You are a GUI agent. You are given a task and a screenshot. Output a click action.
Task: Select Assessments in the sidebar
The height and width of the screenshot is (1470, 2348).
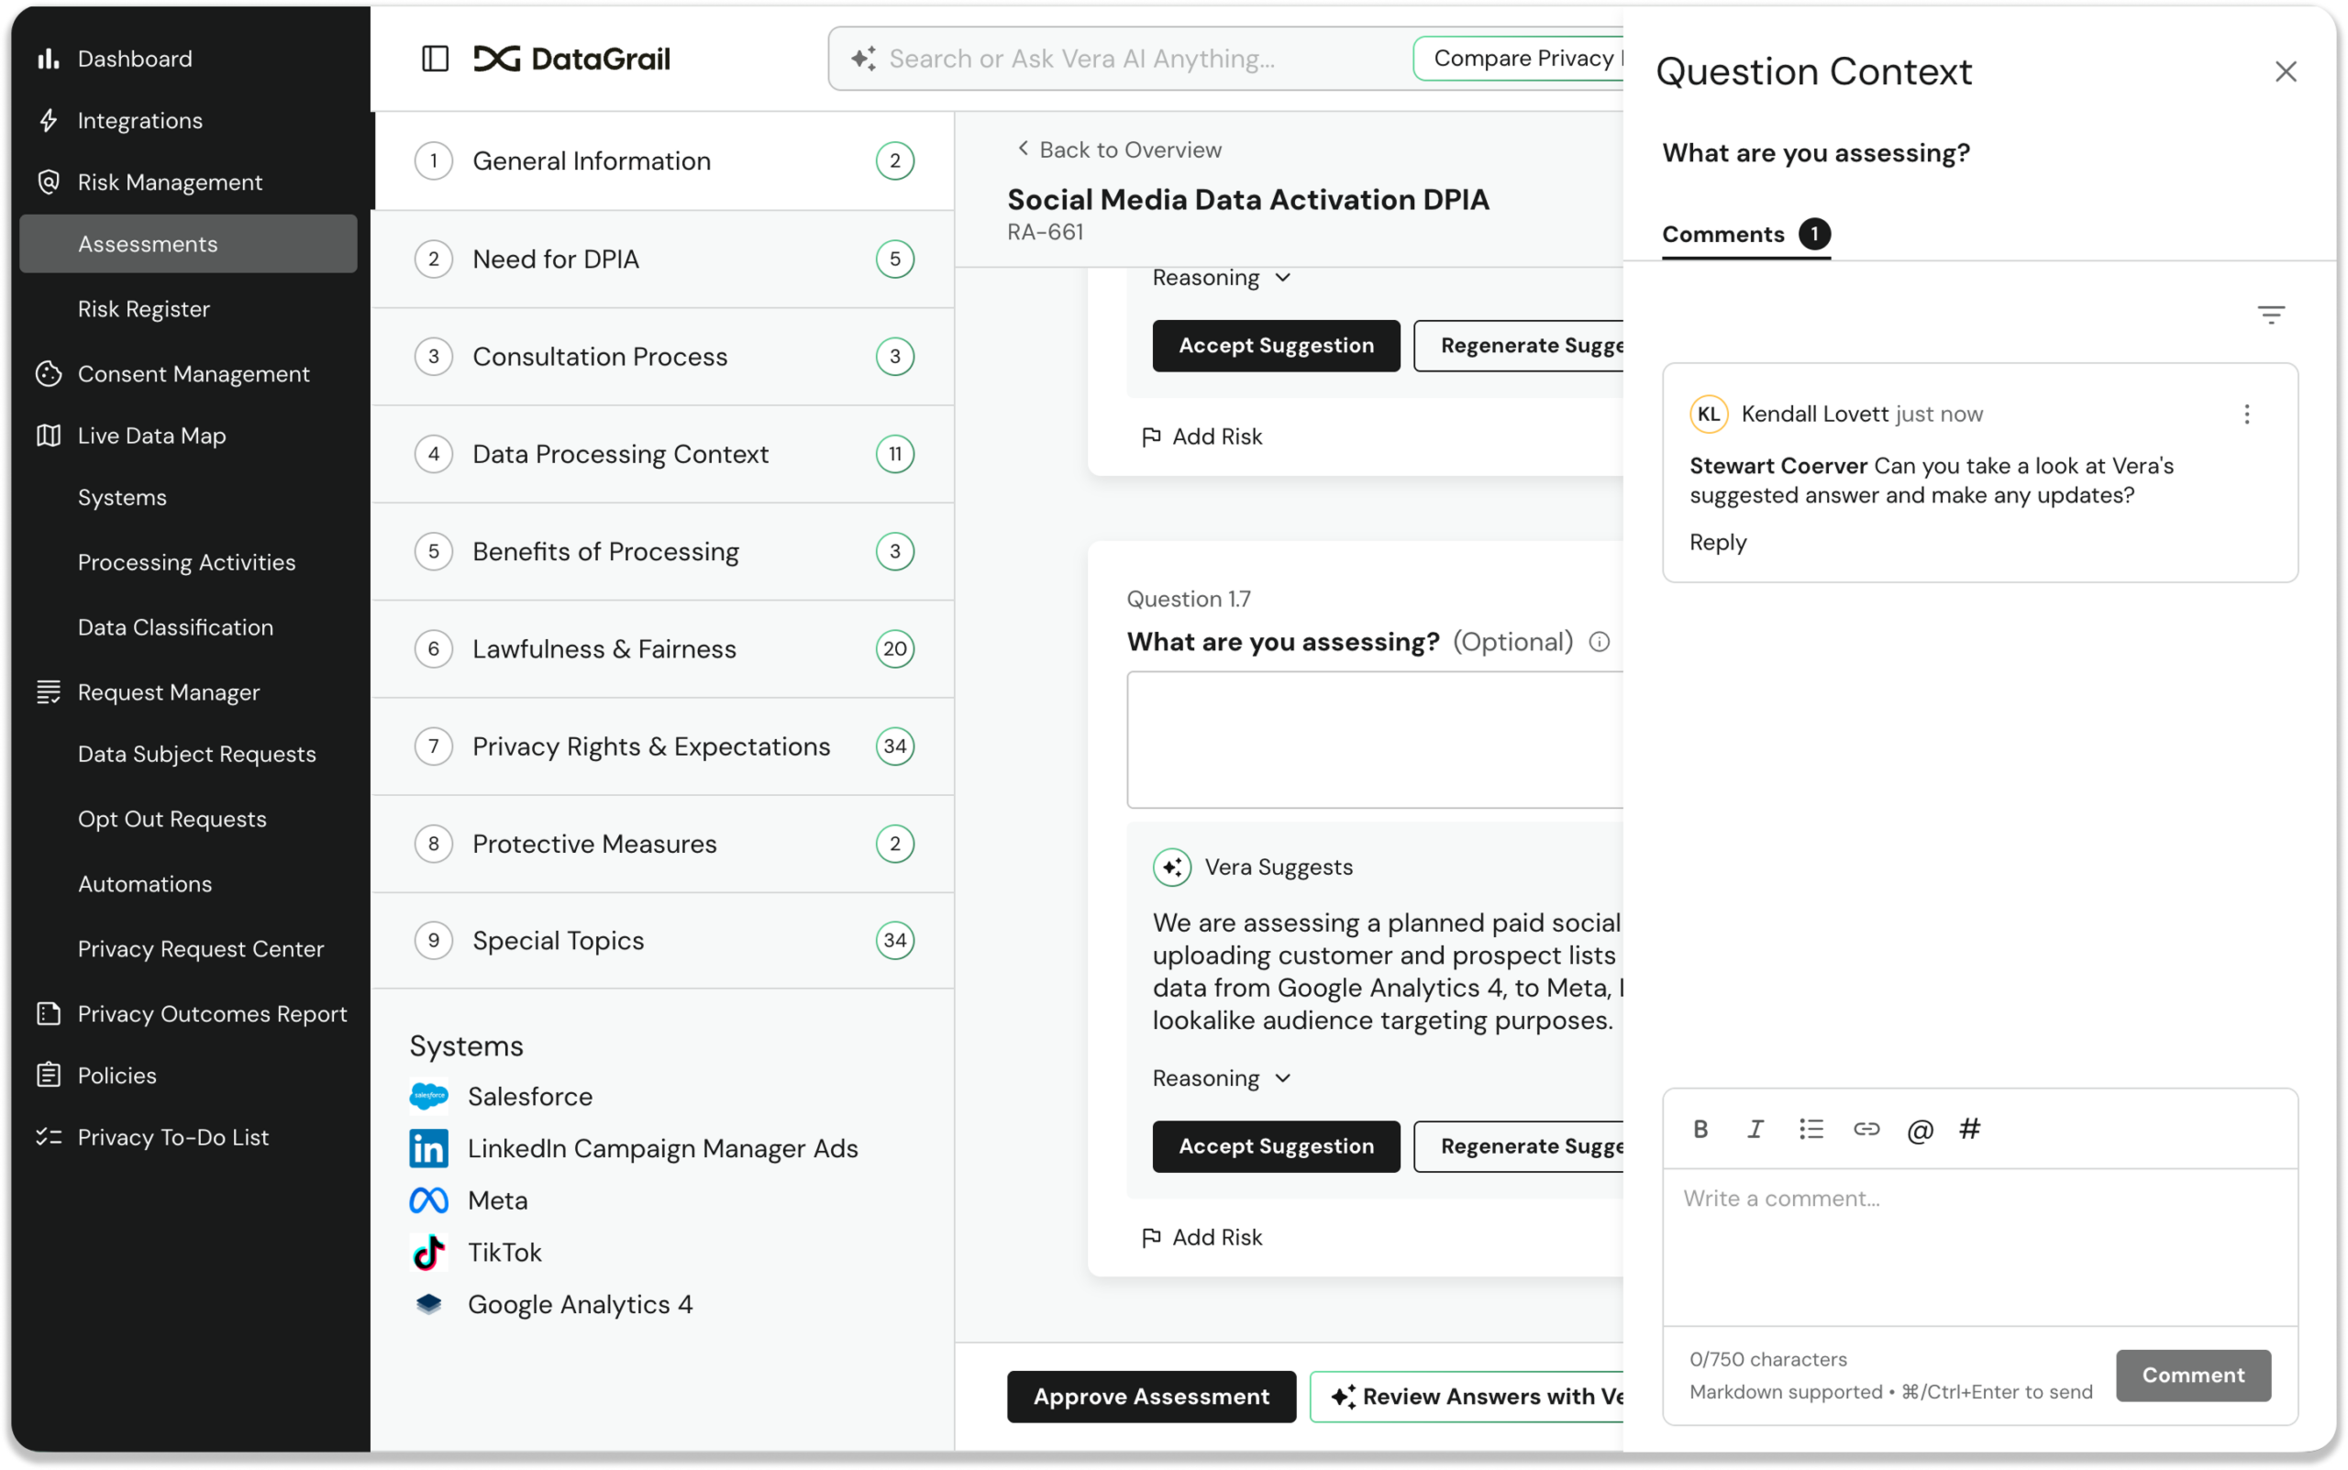click(189, 243)
